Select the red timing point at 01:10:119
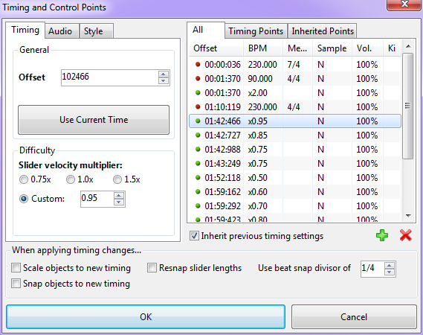This screenshot has width=423, height=335. 294,107
